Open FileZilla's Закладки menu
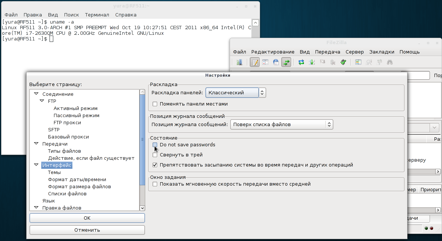Image resolution: width=442 pixels, height=241 pixels. pos(382,52)
